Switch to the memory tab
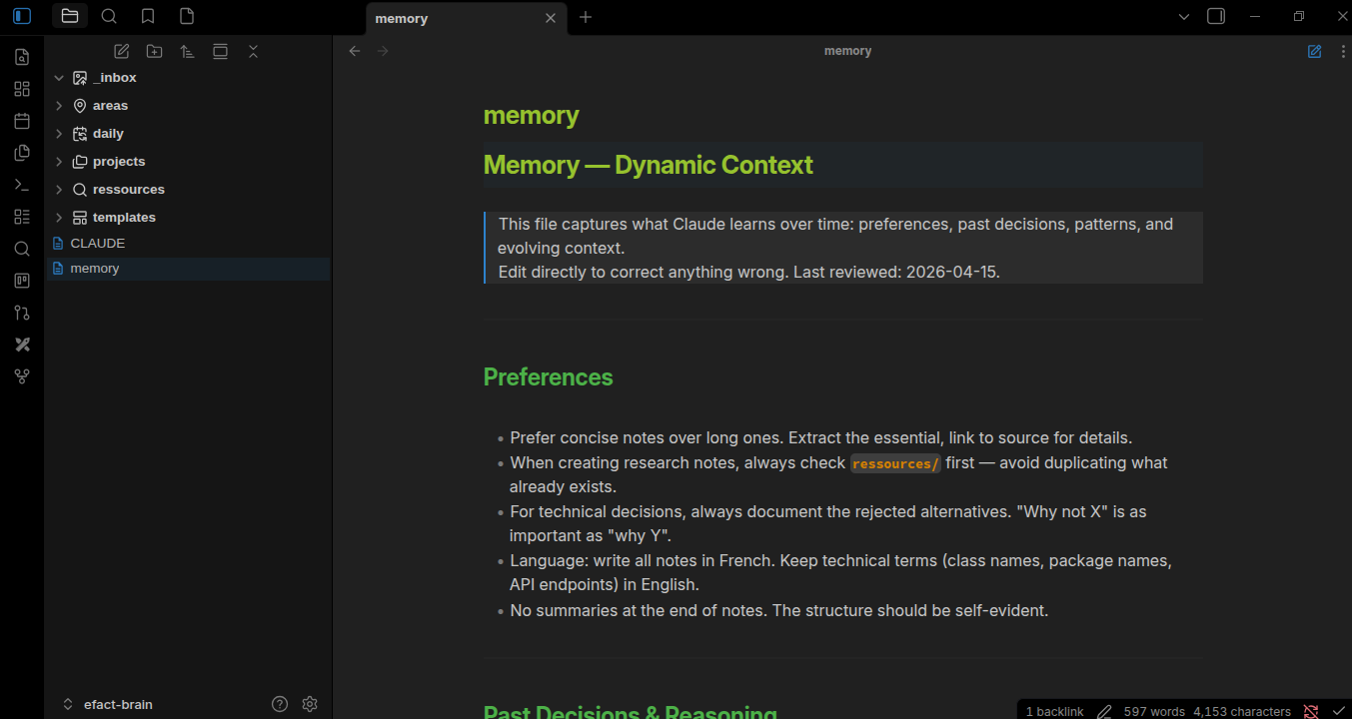The width and height of the screenshot is (1352, 719). click(x=467, y=18)
